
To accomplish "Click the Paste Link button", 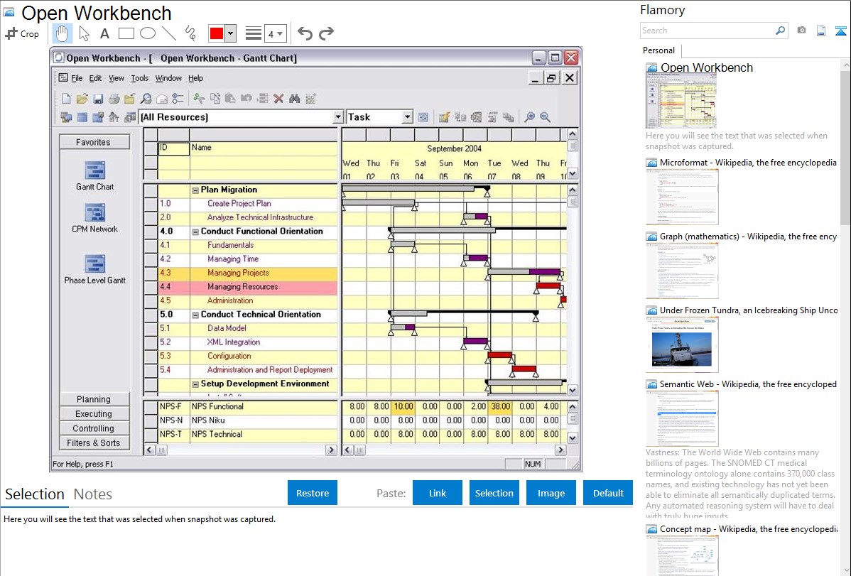I will click(x=438, y=493).
